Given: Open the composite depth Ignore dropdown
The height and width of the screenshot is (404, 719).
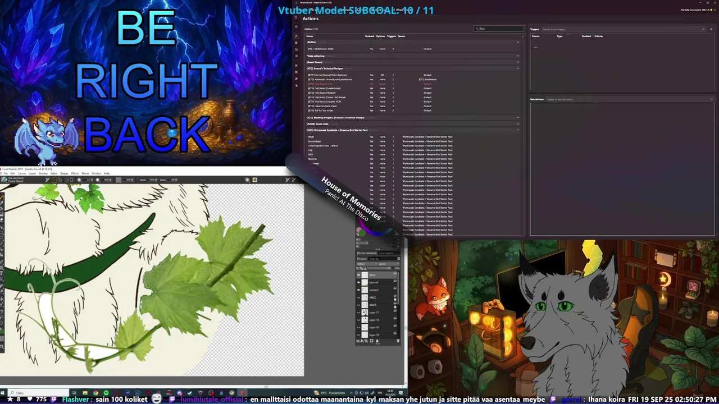Looking at the screenshot, I should (x=389, y=264).
